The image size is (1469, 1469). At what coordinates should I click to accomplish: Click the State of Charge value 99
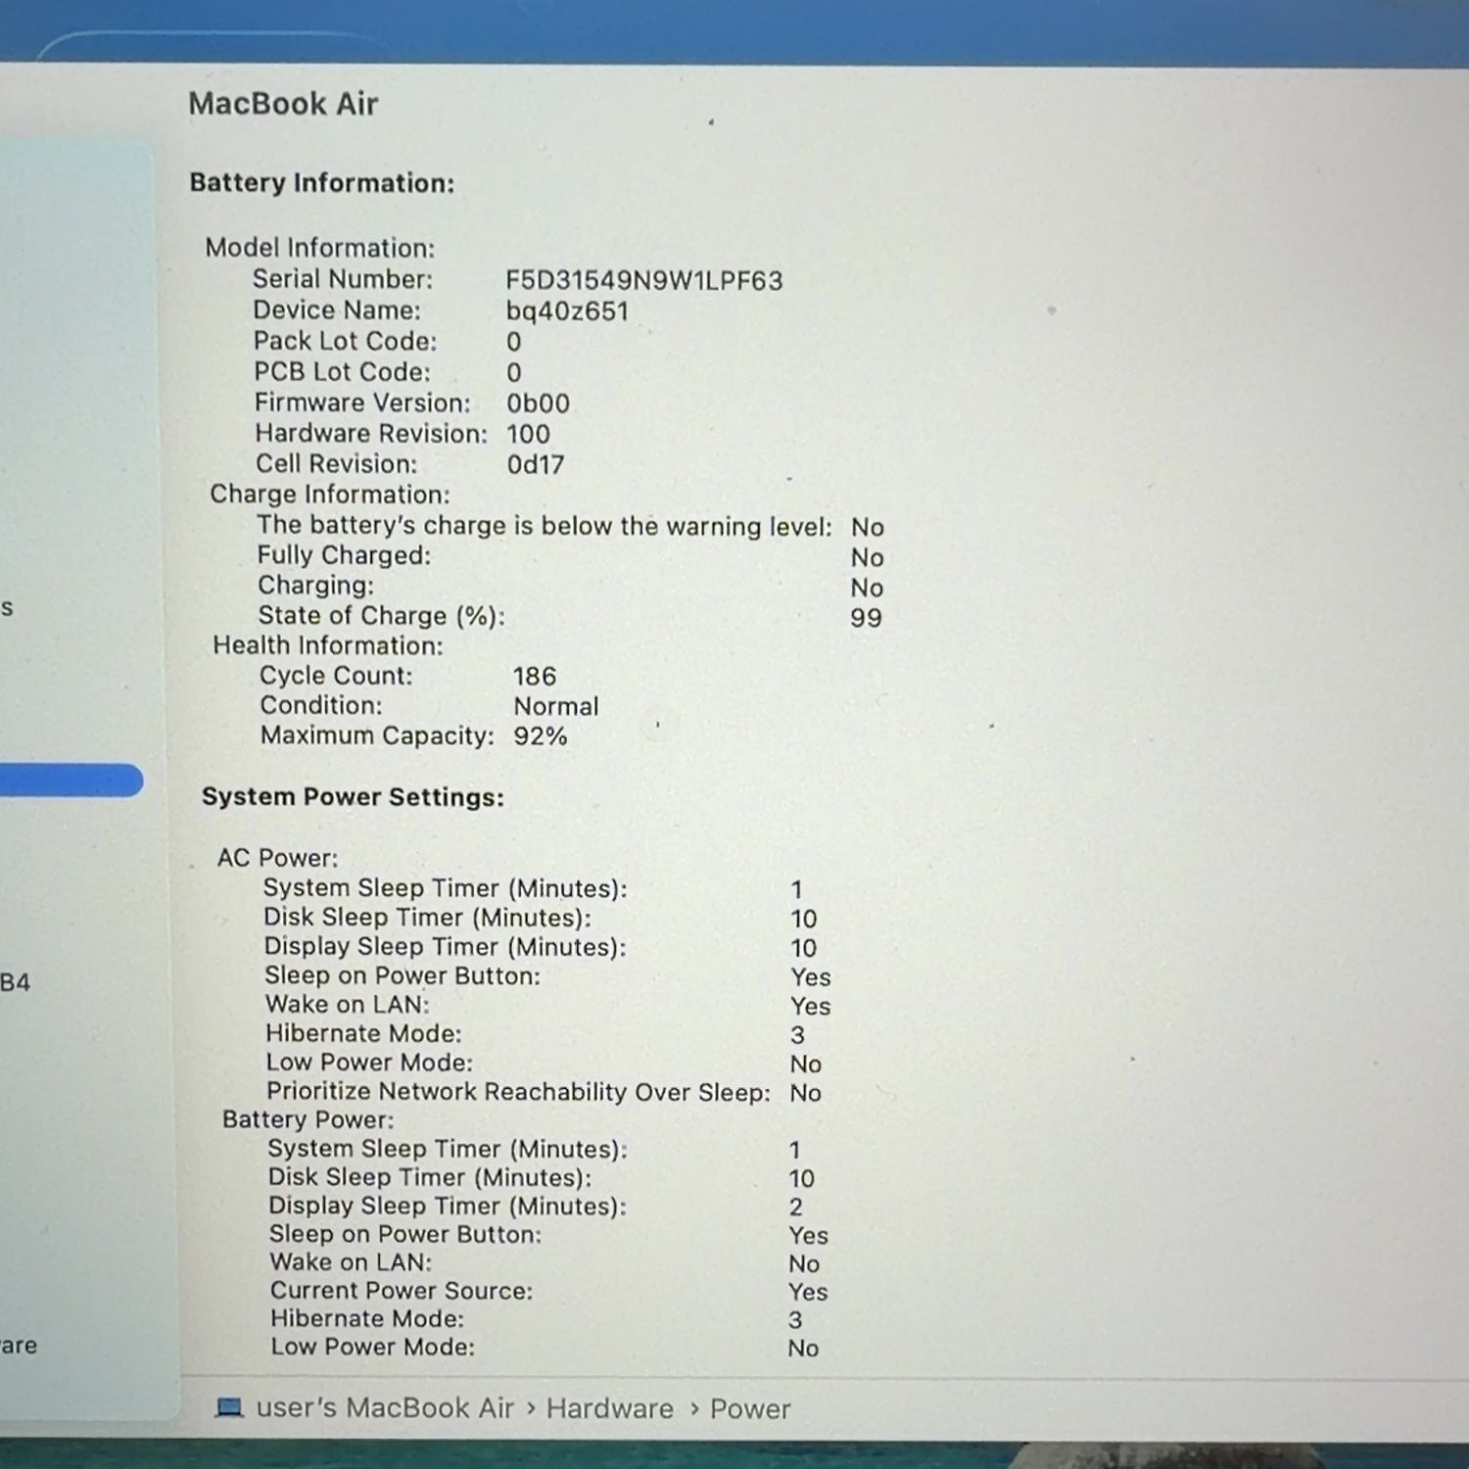point(866,618)
